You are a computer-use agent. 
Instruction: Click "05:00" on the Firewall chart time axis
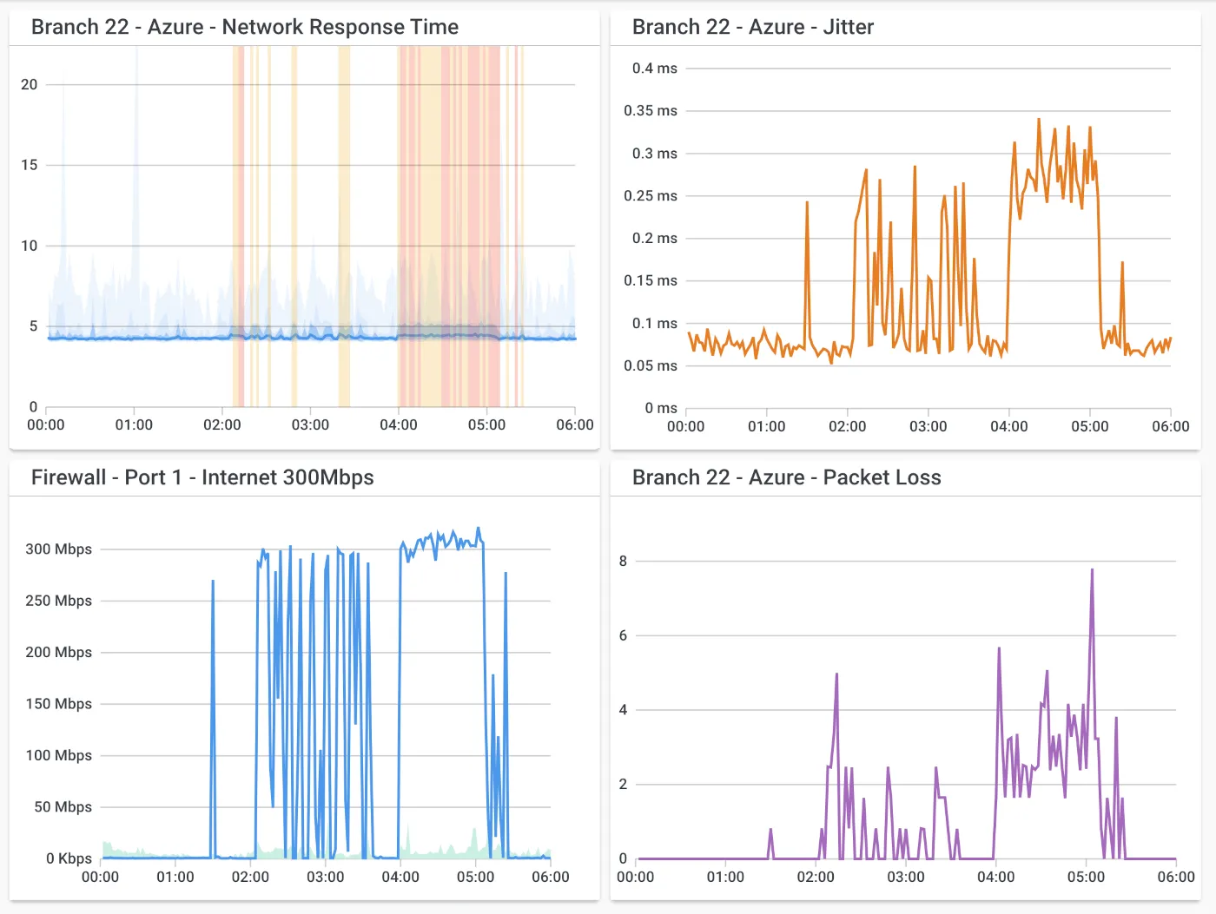click(x=476, y=878)
